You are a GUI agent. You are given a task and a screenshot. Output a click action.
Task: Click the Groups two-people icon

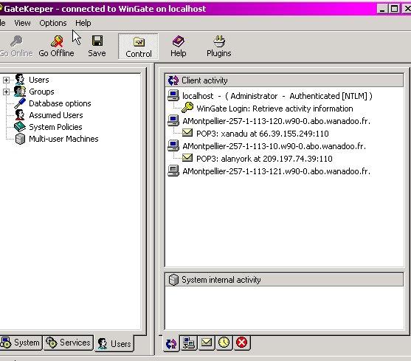pyautogui.click(x=20, y=92)
